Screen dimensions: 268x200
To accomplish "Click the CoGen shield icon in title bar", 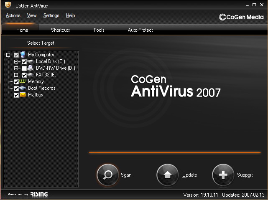I will 8,5.
